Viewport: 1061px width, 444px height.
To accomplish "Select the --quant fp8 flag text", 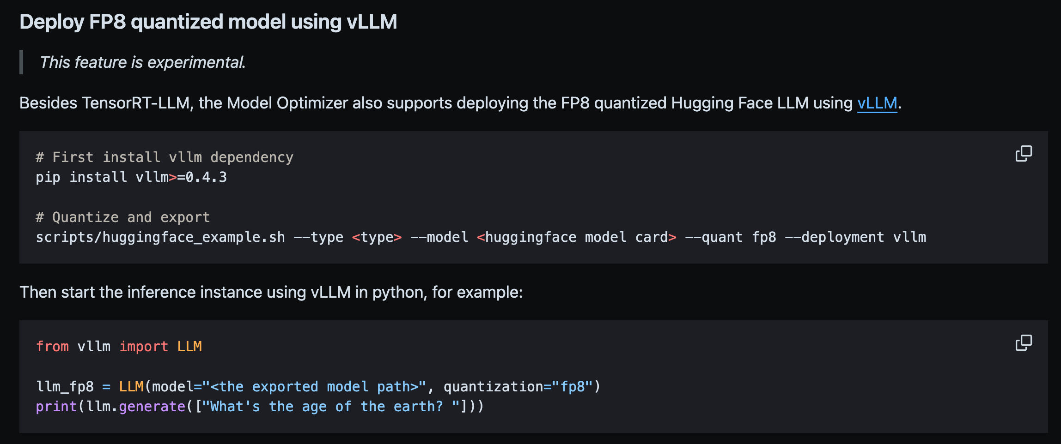I will 730,237.
